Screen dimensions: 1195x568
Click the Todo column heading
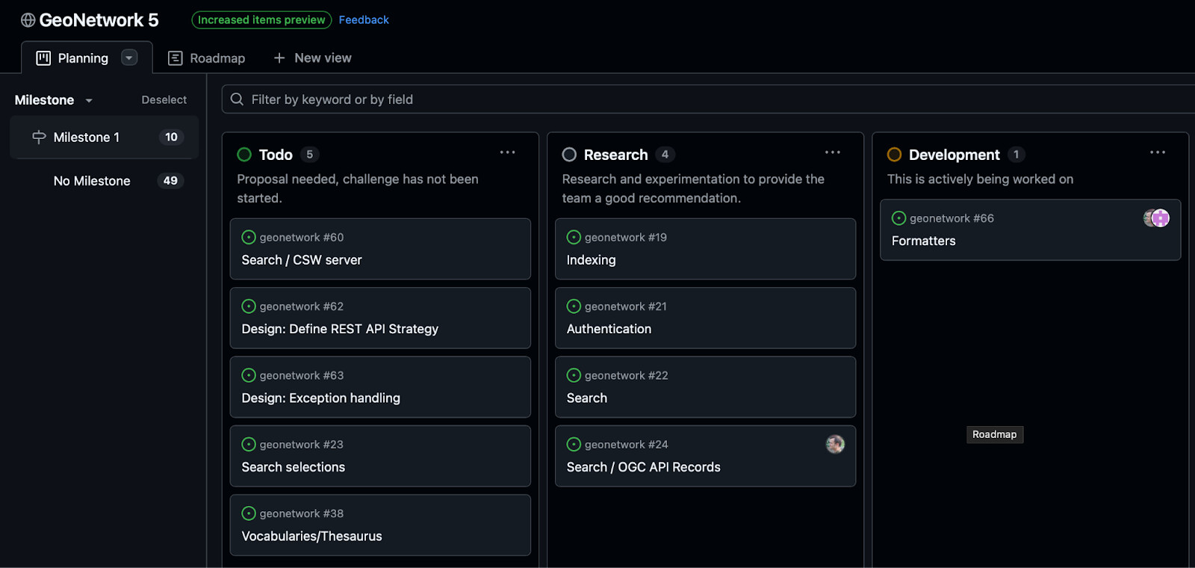[276, 155]
